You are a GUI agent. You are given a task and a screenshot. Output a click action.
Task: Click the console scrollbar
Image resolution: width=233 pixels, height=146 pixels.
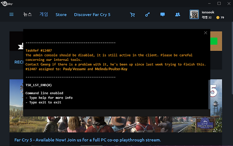(x=209, y=95)
